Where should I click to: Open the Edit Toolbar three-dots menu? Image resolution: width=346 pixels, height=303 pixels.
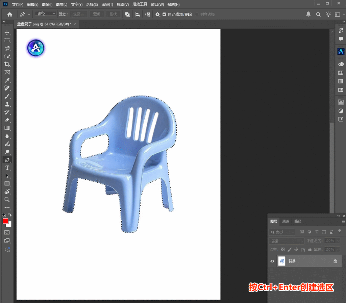7,207
